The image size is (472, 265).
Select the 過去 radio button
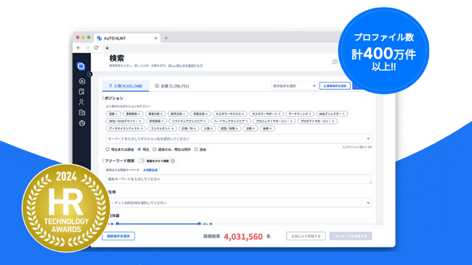(196, 149)
